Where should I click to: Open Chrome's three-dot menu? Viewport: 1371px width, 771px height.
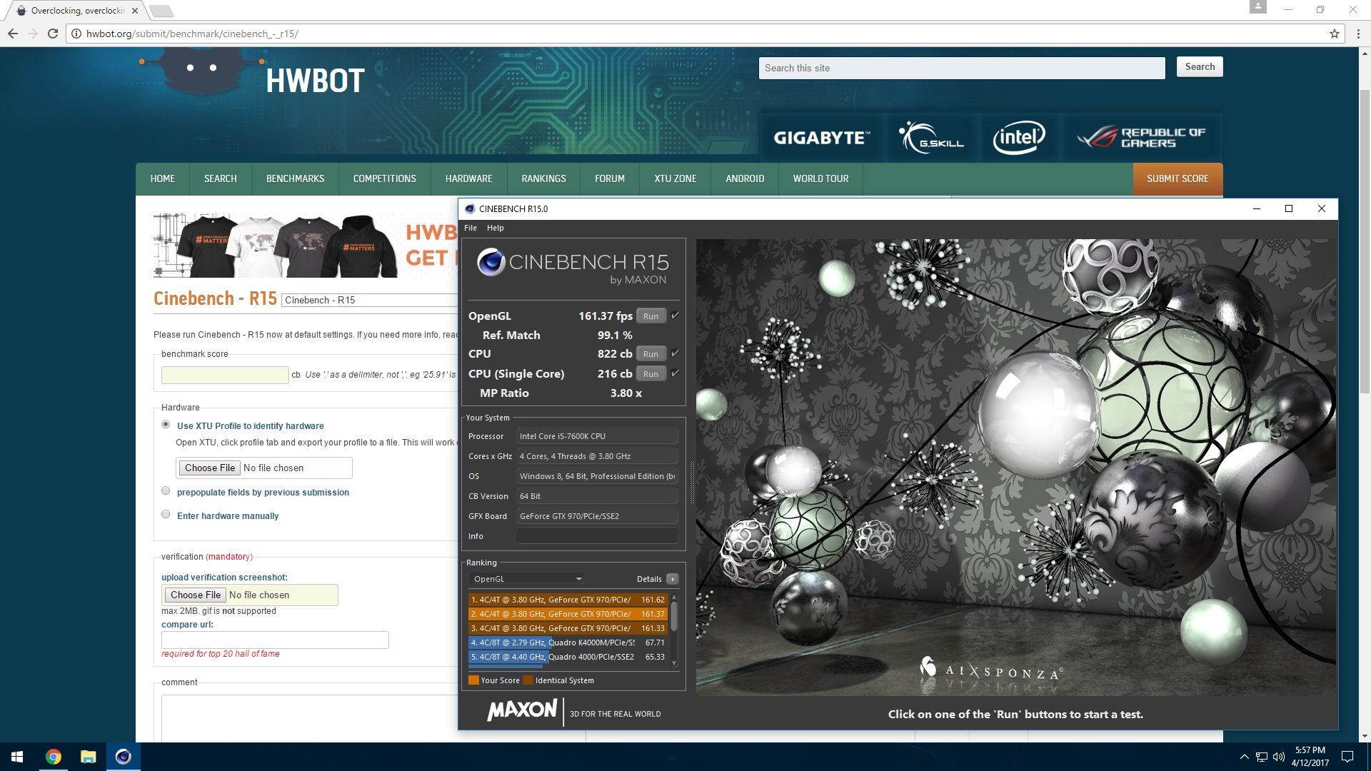pyautogui.click(x=1357, y=34)
